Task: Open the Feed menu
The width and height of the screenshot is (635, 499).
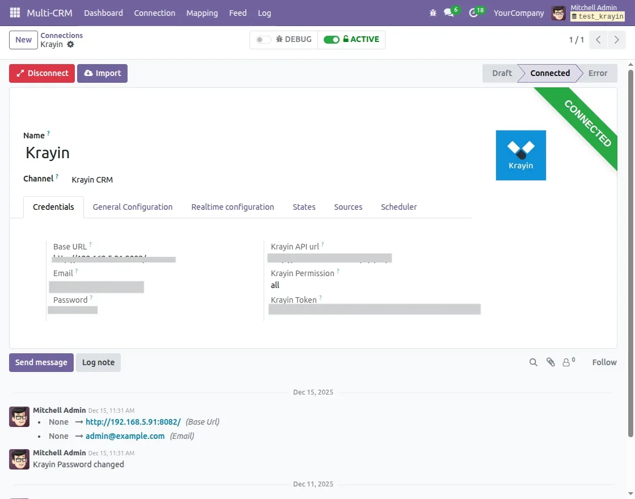Action: point(238,13)
